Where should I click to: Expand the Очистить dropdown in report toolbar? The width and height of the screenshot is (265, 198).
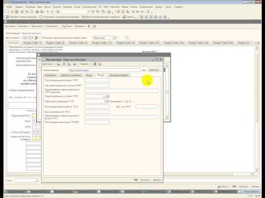pyautogui.click(x=23, y=26)
